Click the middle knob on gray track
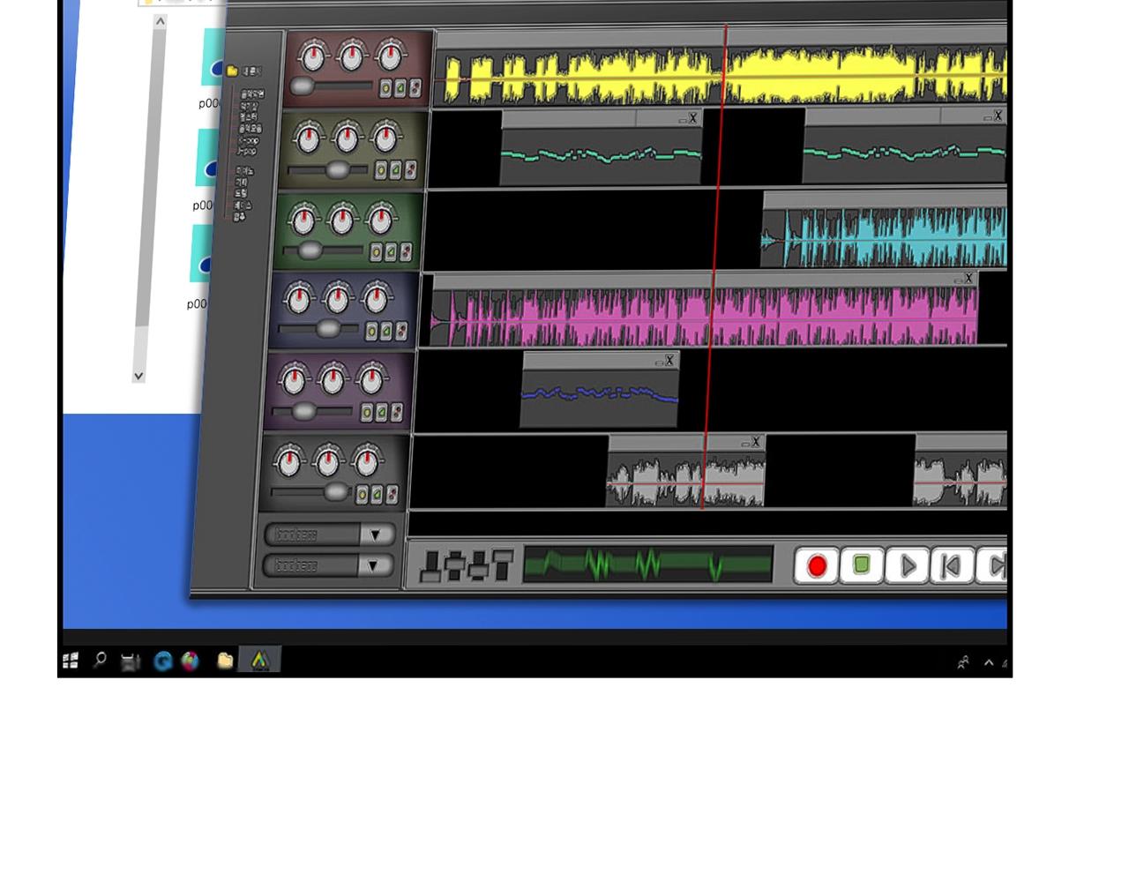 coord(327,460)
